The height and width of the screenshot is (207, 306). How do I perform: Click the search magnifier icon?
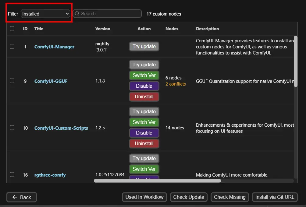(x=77, y=14)
